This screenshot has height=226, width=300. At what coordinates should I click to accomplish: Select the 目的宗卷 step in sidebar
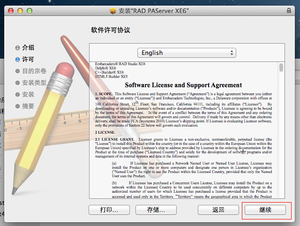(x=31, y=71)
